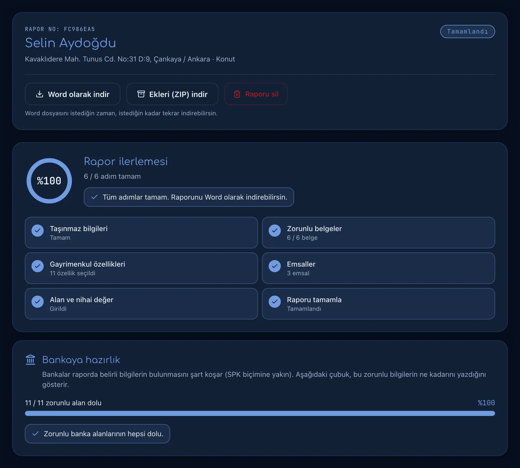Click the bank building icon next to Bankaya hazırlık
Image resolution: width=520 pixels, height=468 pixels.
click(x=31, y=360)
